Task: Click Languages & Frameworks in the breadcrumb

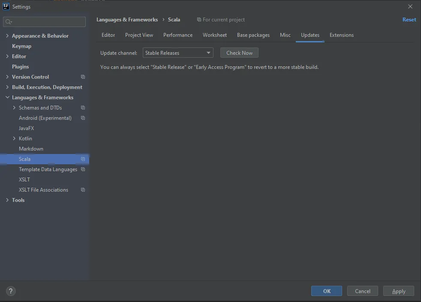Action: [127, 20]
